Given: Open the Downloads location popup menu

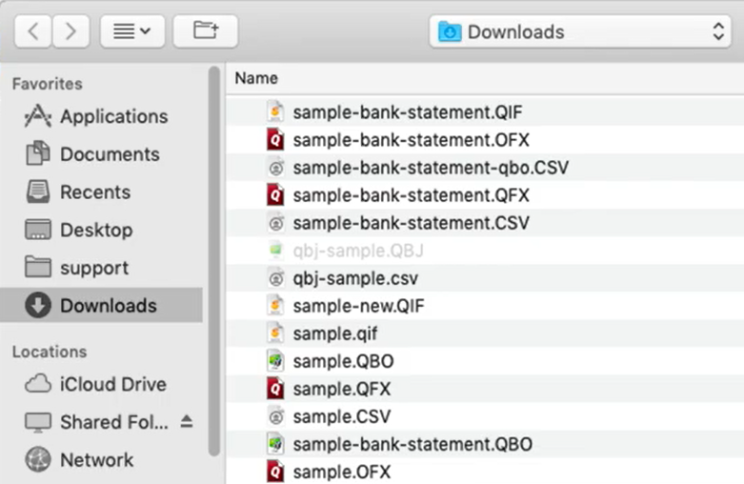Looking at the screenshot, I should 580,31.
